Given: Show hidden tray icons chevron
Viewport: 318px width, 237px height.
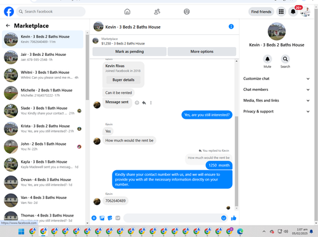Looking at the screenshot, I should [264, 231].
